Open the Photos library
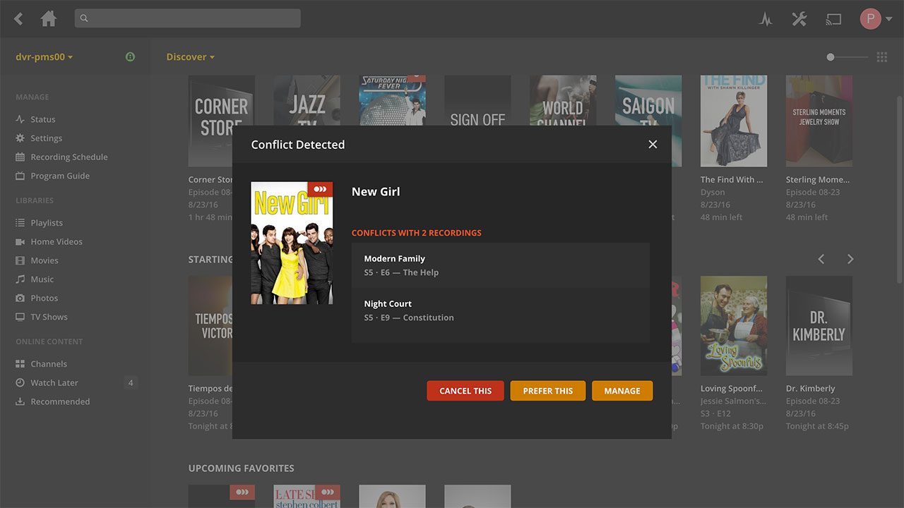The height and width of the screenshot is (508, 904). click(x=44, y=298)
